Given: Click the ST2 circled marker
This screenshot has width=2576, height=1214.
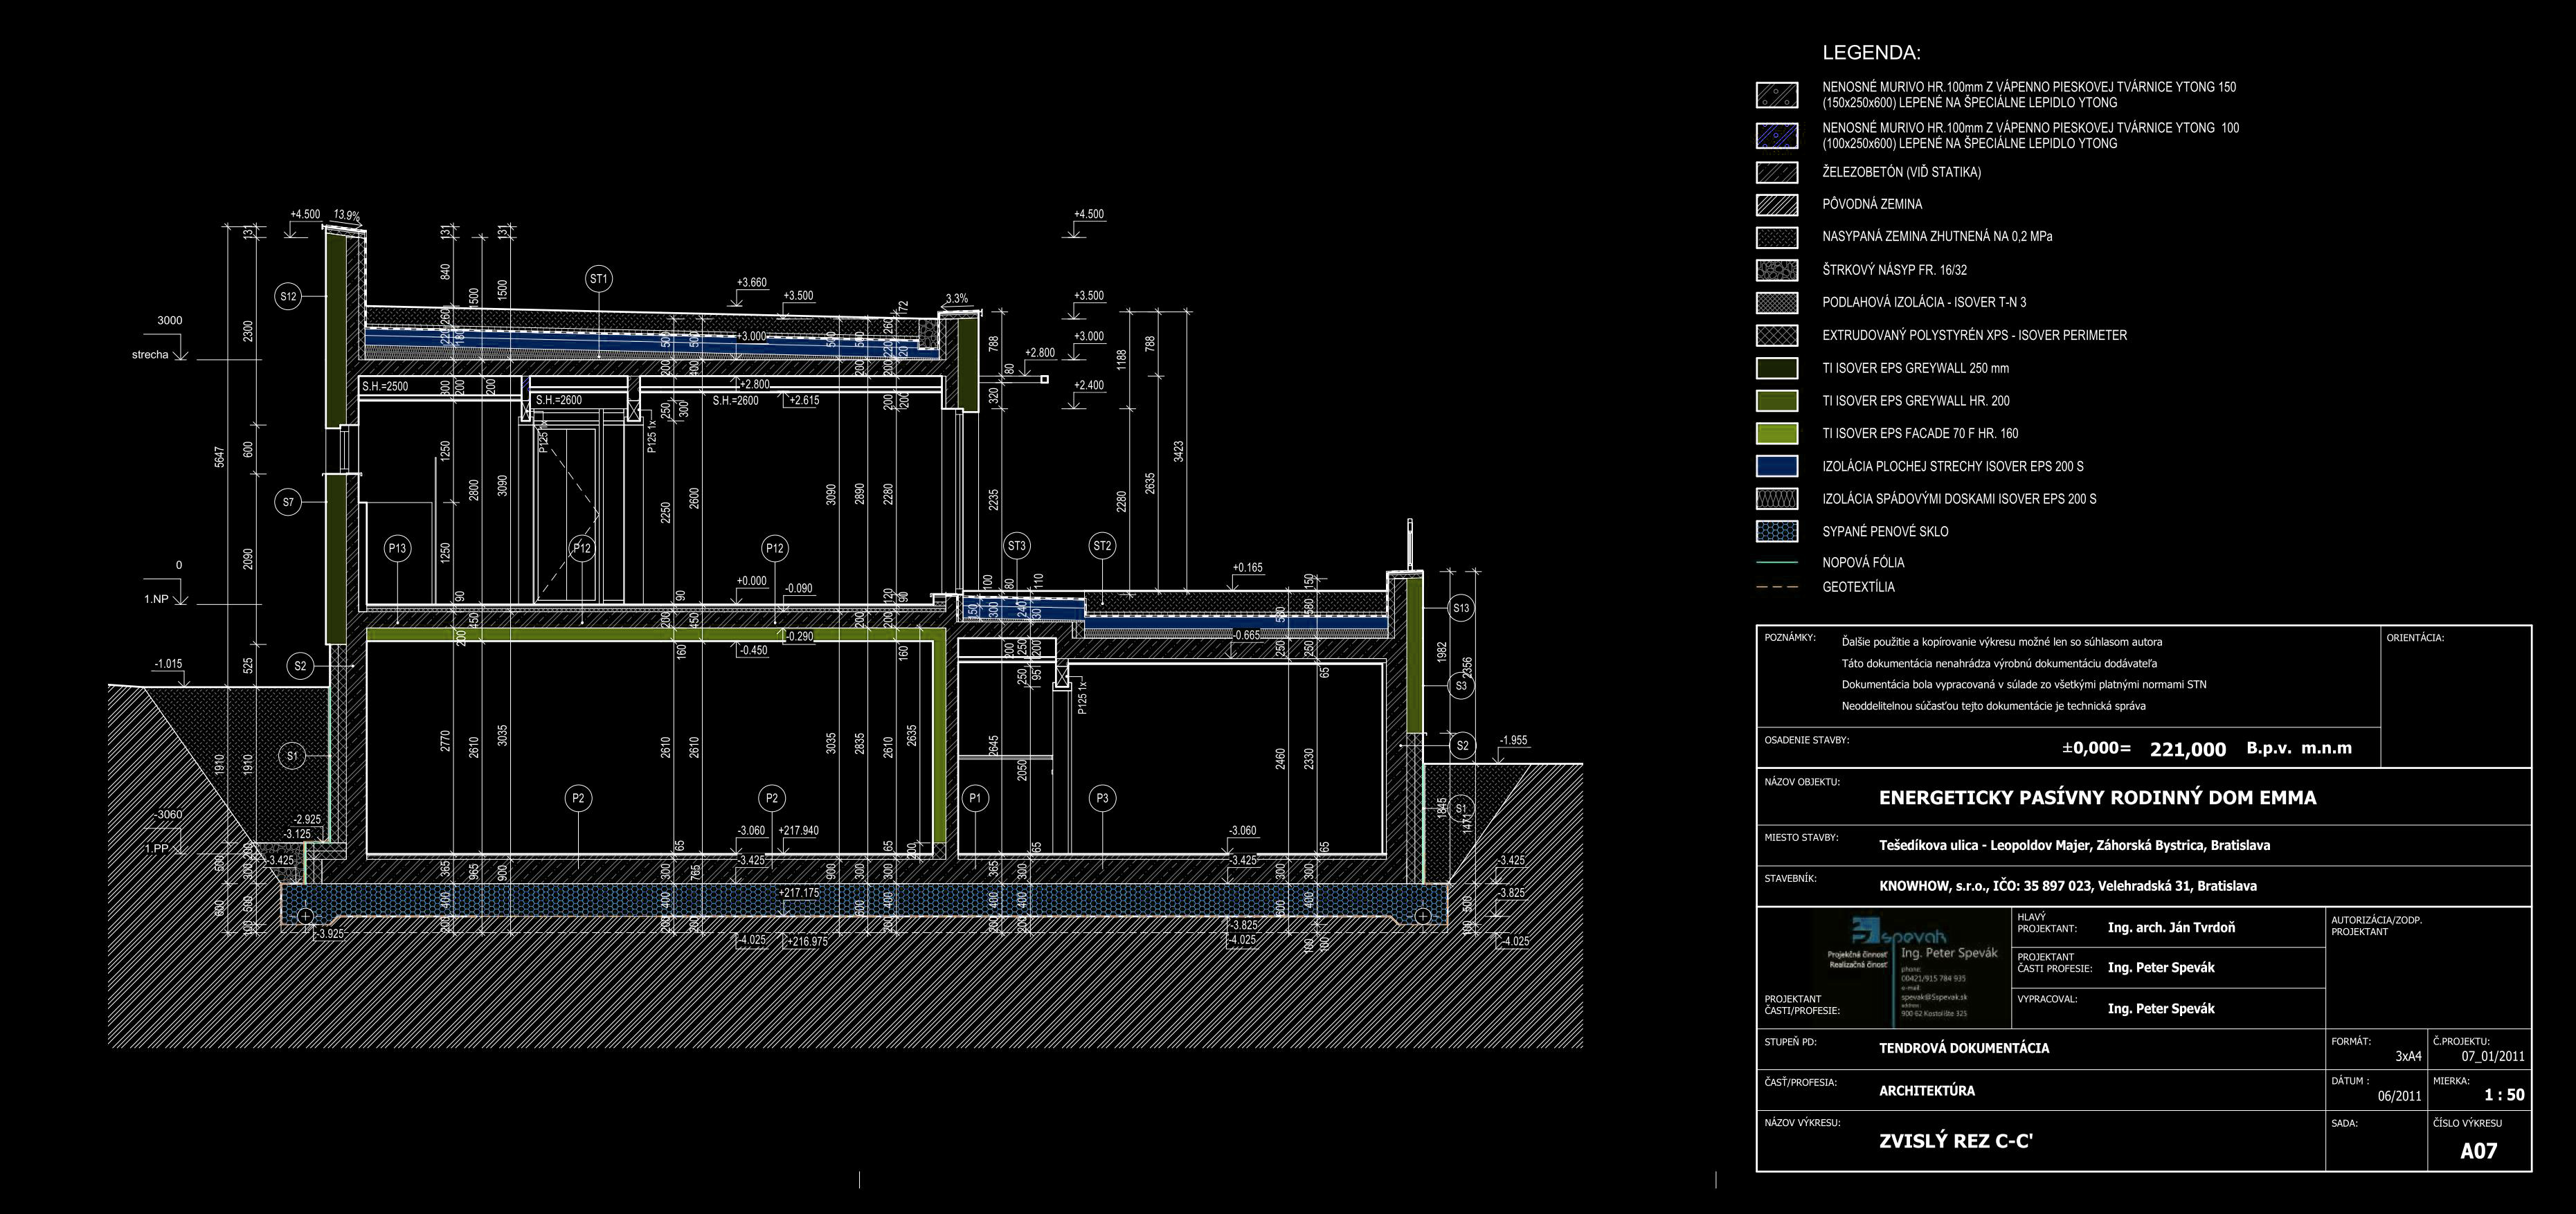Looking at the screenshot, I should 1102,546.
